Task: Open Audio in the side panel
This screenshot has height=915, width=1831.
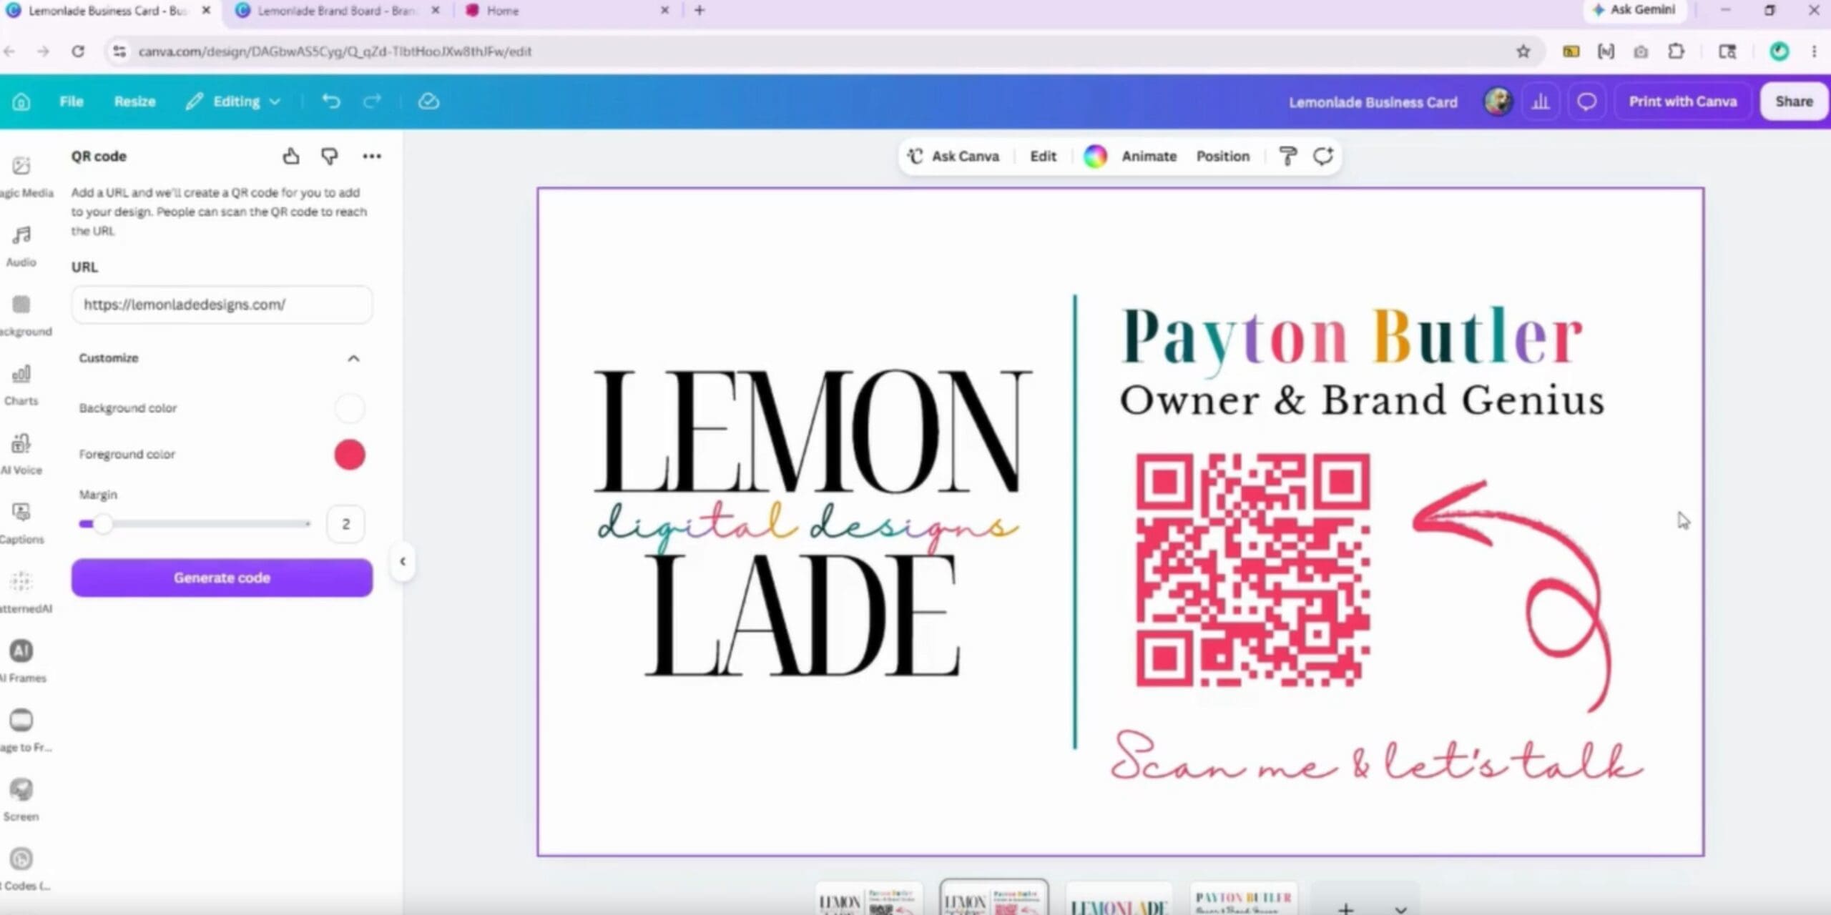Action: pos(21,246)
